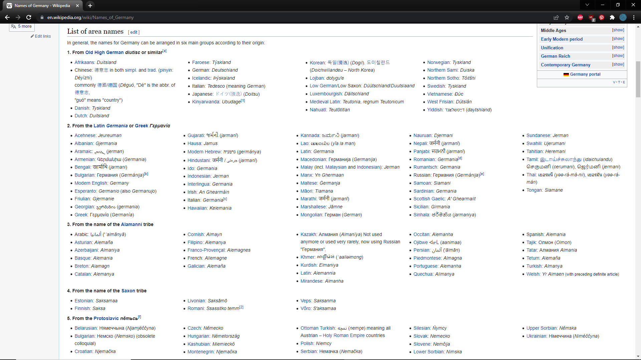Show 5 more languages

22,26
